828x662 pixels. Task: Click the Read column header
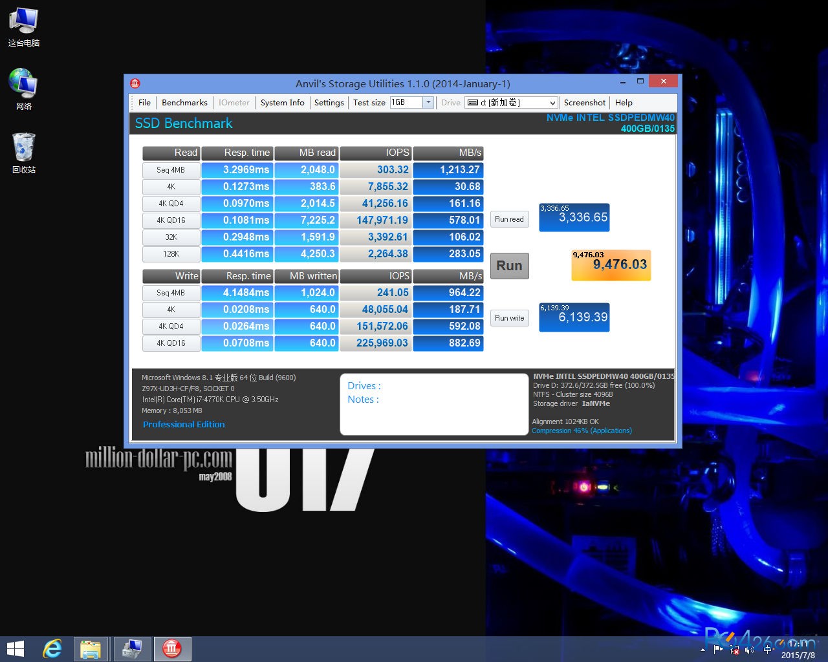(171, 153)
